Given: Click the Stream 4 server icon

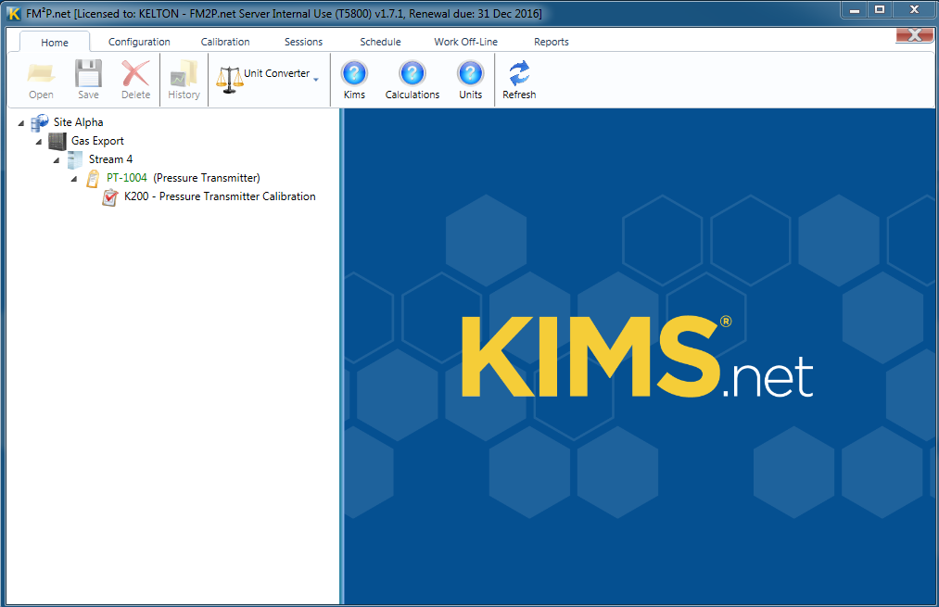Looking at the screenshot, I should coord(75,159).
